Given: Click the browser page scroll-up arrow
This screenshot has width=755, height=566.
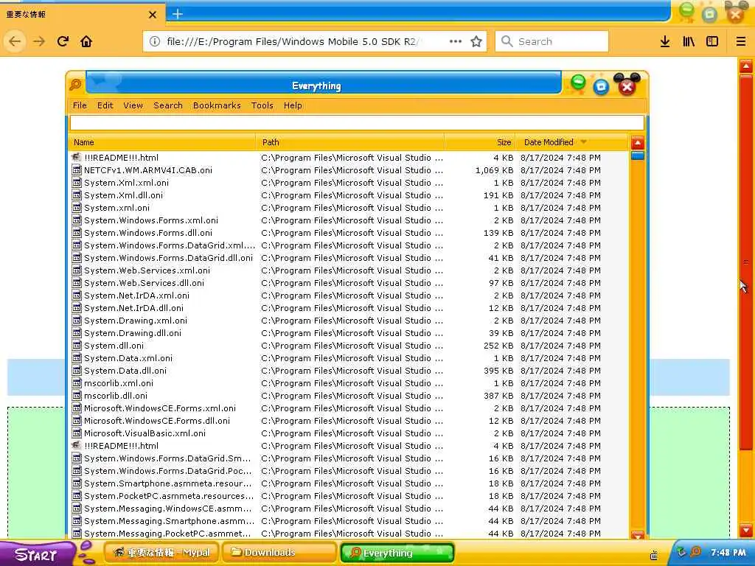Looking at the screenshot, I should tap(746, 66).
